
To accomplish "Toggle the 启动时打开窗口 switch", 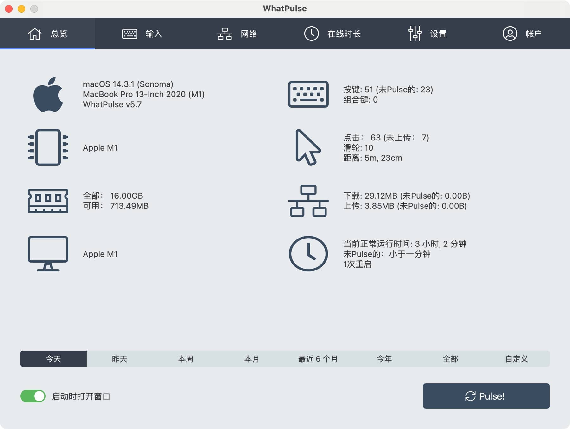I will coord(33,396).
